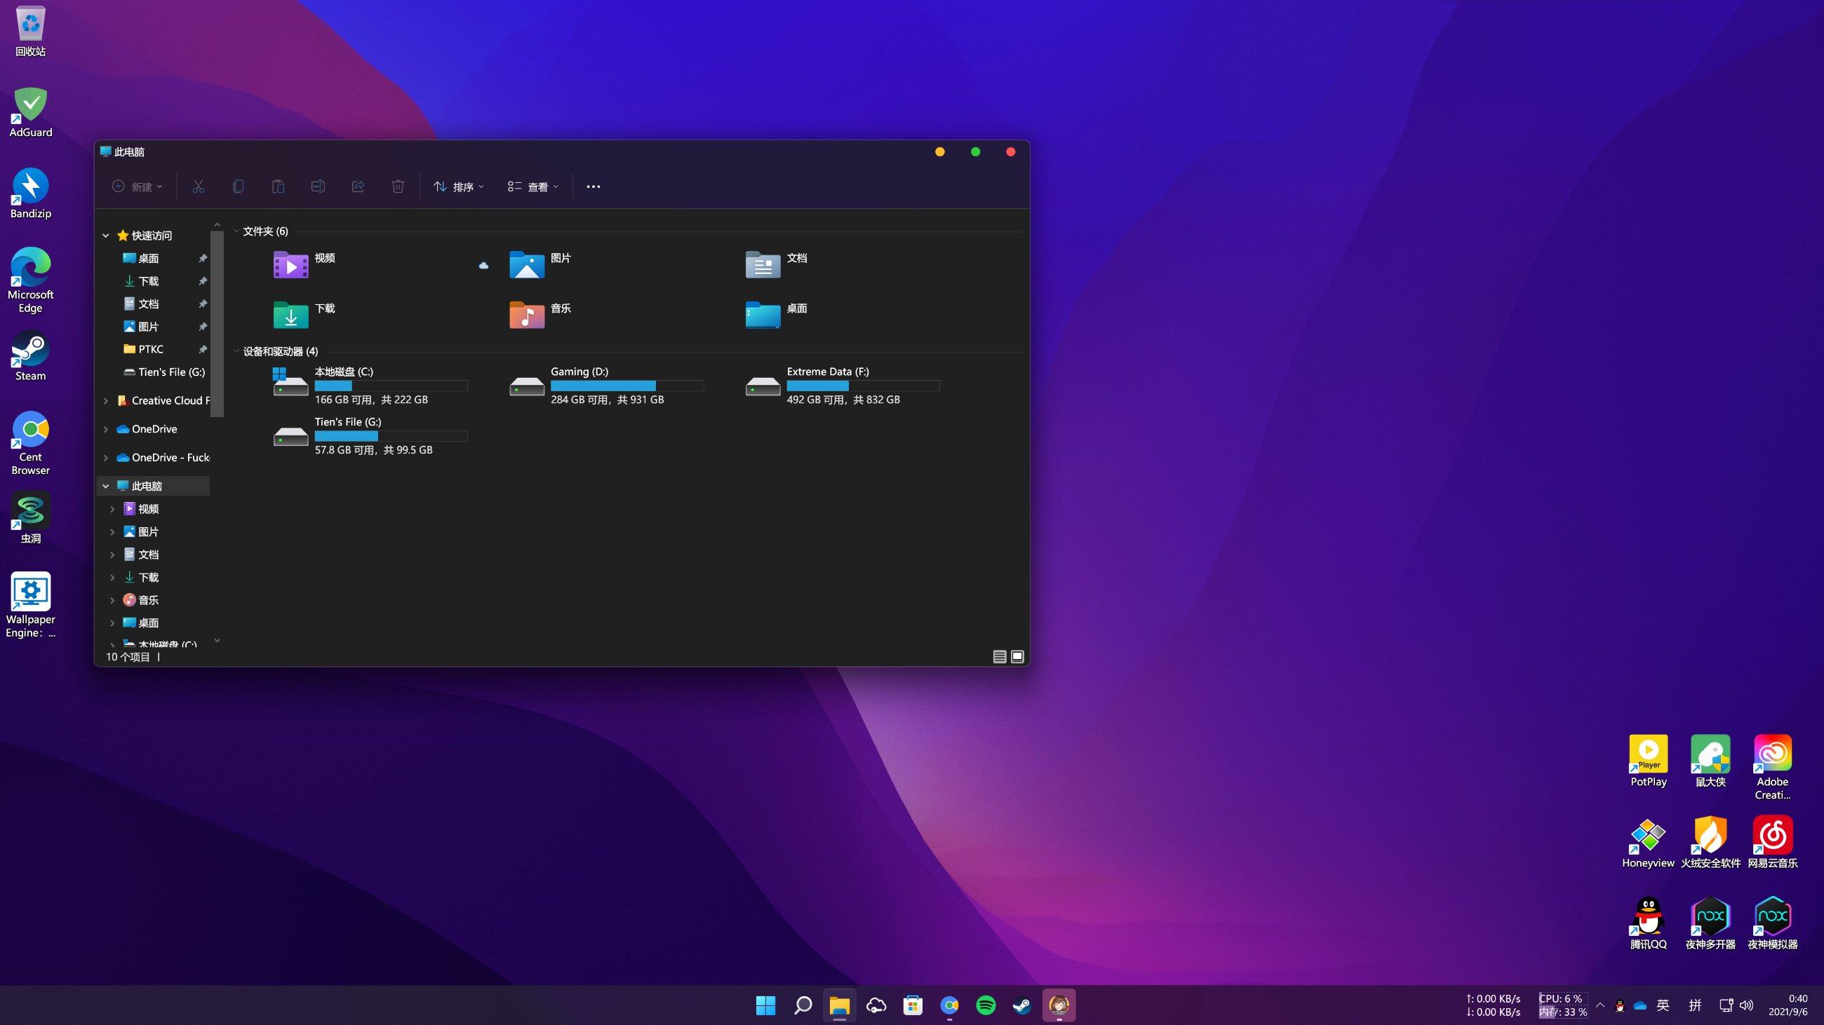The image size is (1824, 1025).
Task: Click the Rename icon in Explorer toolbar
Action: [x=318, y=186]
